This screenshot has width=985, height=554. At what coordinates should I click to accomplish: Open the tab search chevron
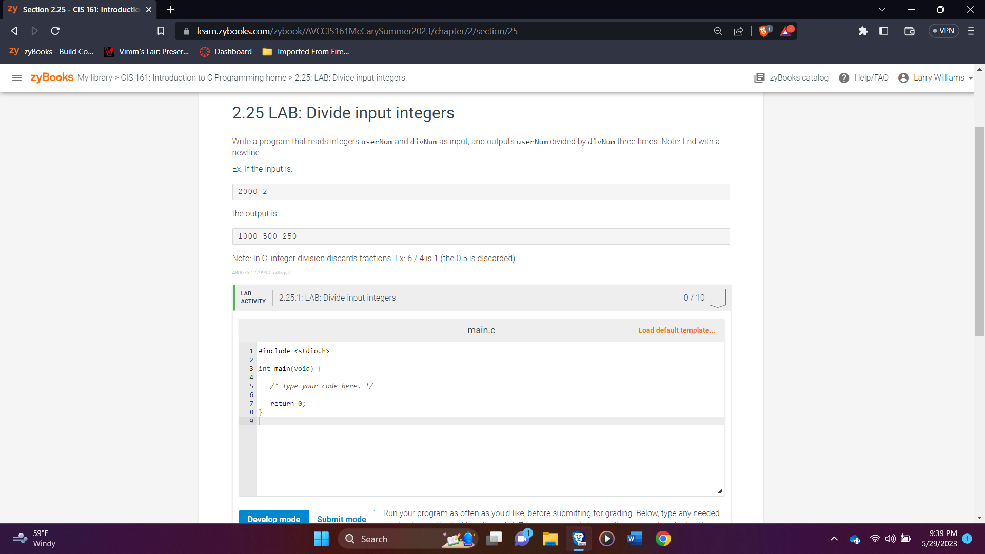(x=882, y=10)
